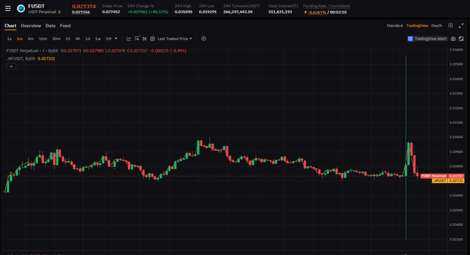Open the multi-chart grid layout icon

451,25
